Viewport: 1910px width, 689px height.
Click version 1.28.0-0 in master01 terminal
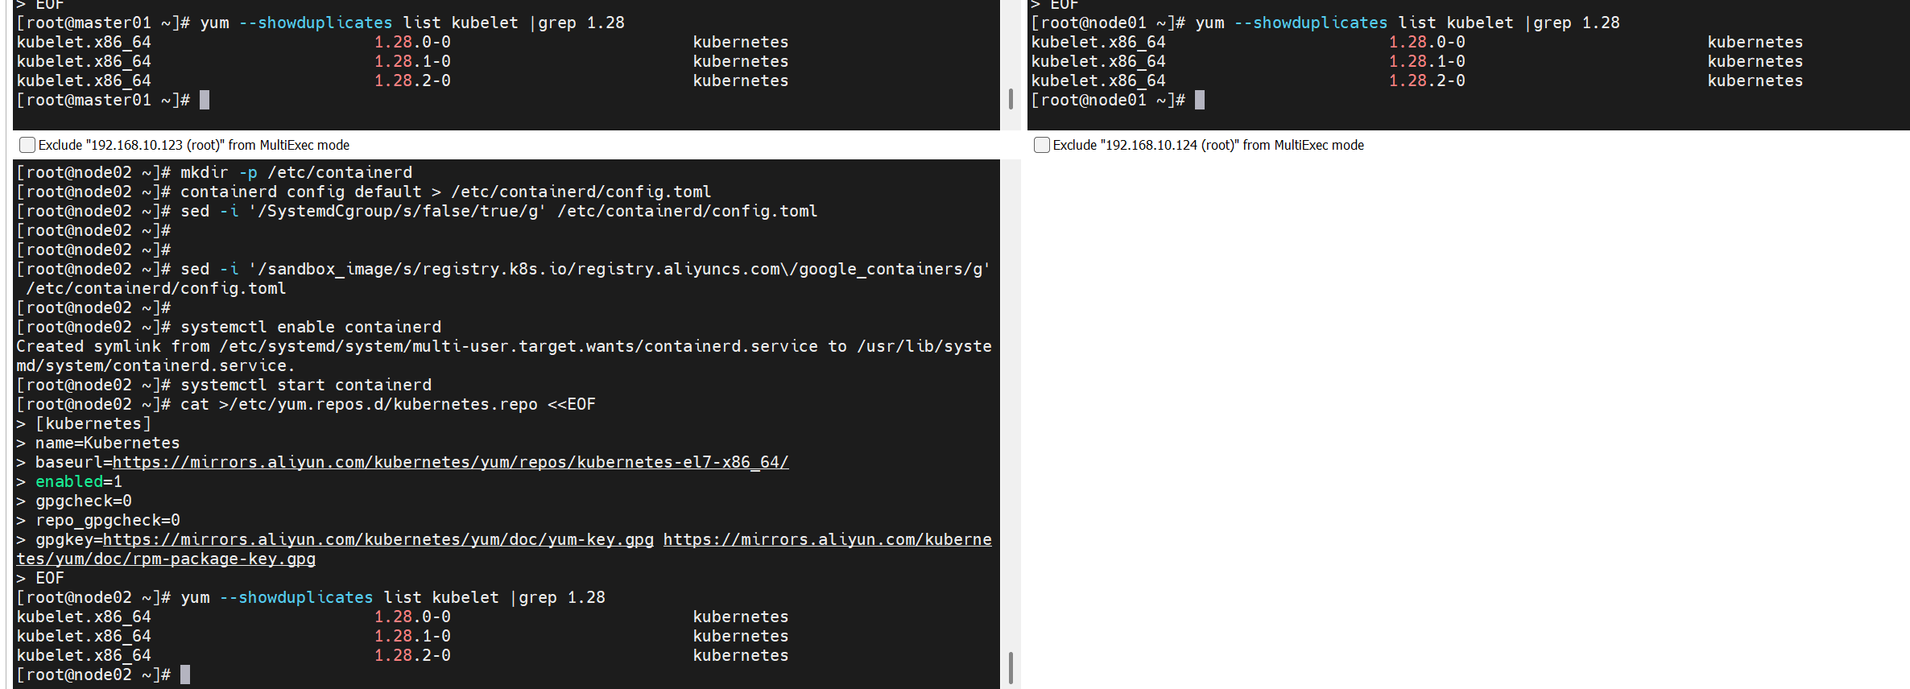point(412,42)
